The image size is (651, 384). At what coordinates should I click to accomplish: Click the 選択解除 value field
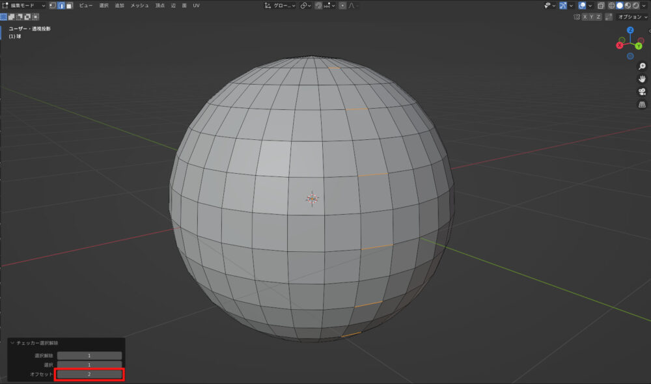(89, 356)
